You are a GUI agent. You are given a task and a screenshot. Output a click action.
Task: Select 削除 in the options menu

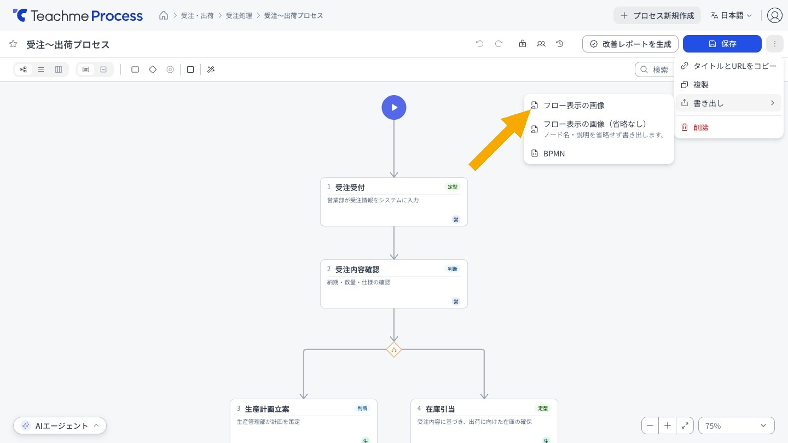[728, 127]
